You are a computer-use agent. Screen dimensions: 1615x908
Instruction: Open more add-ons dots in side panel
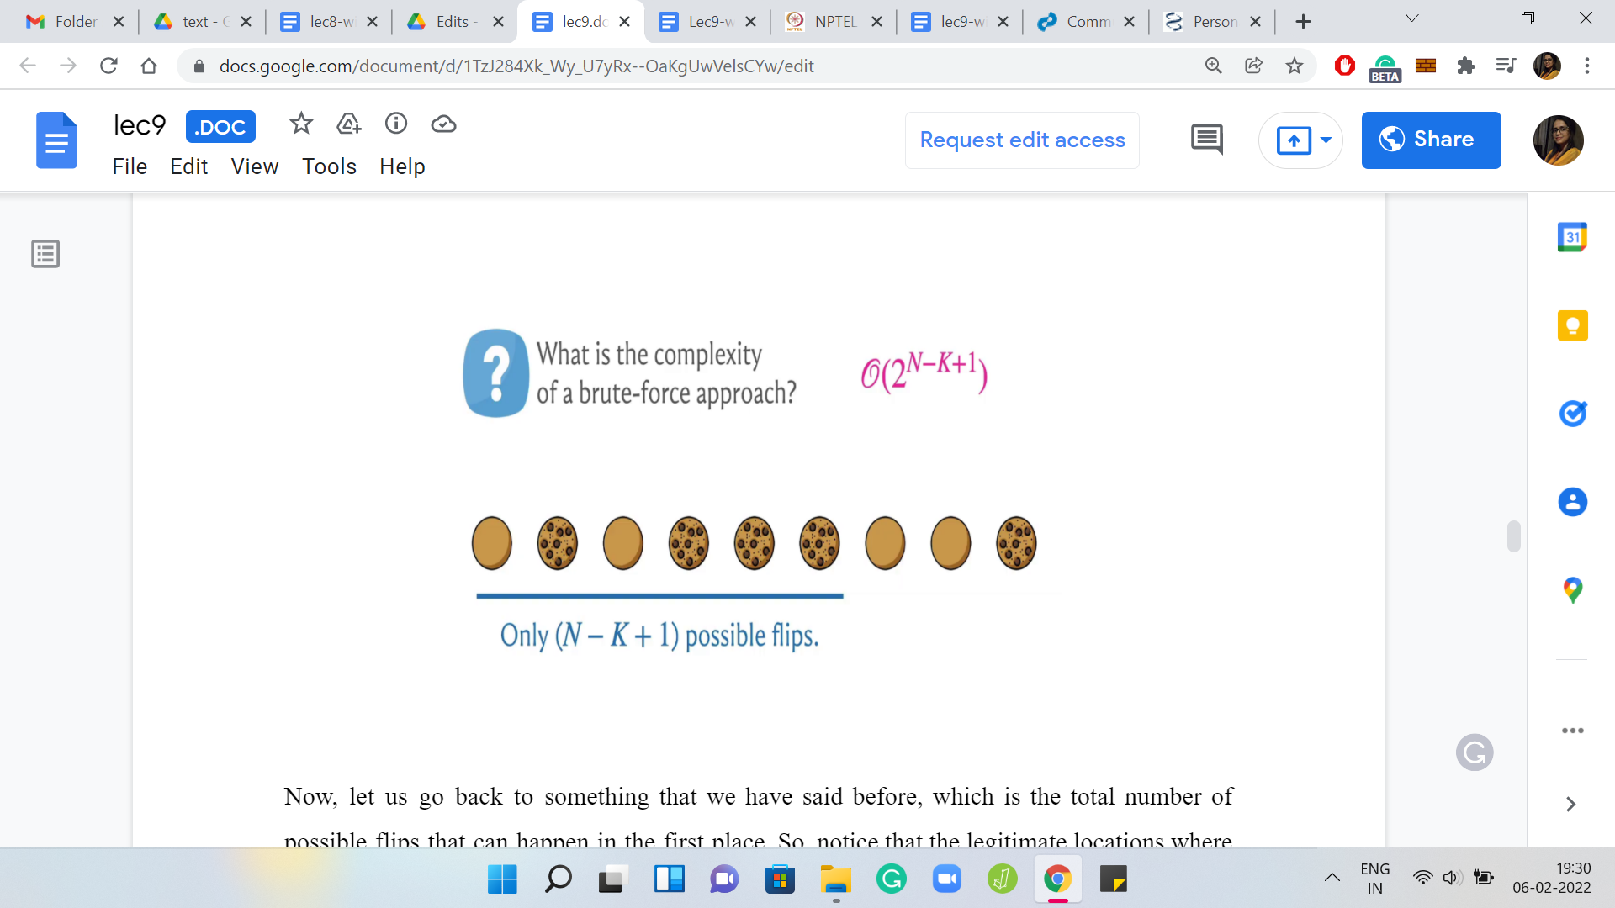click(1572, 731)
